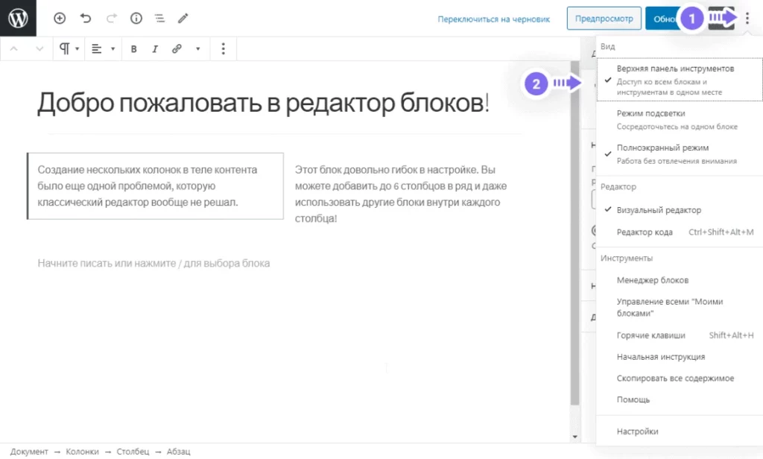Screen dimensions: 763x459
Task: Insert a link with chain icon
Action: pos(177,49)
